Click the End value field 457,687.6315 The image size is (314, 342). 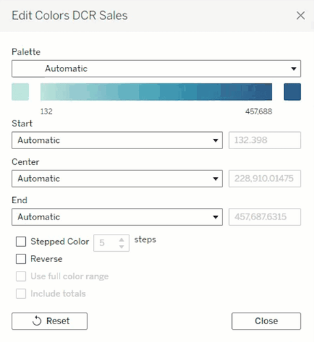coord(265,217)
